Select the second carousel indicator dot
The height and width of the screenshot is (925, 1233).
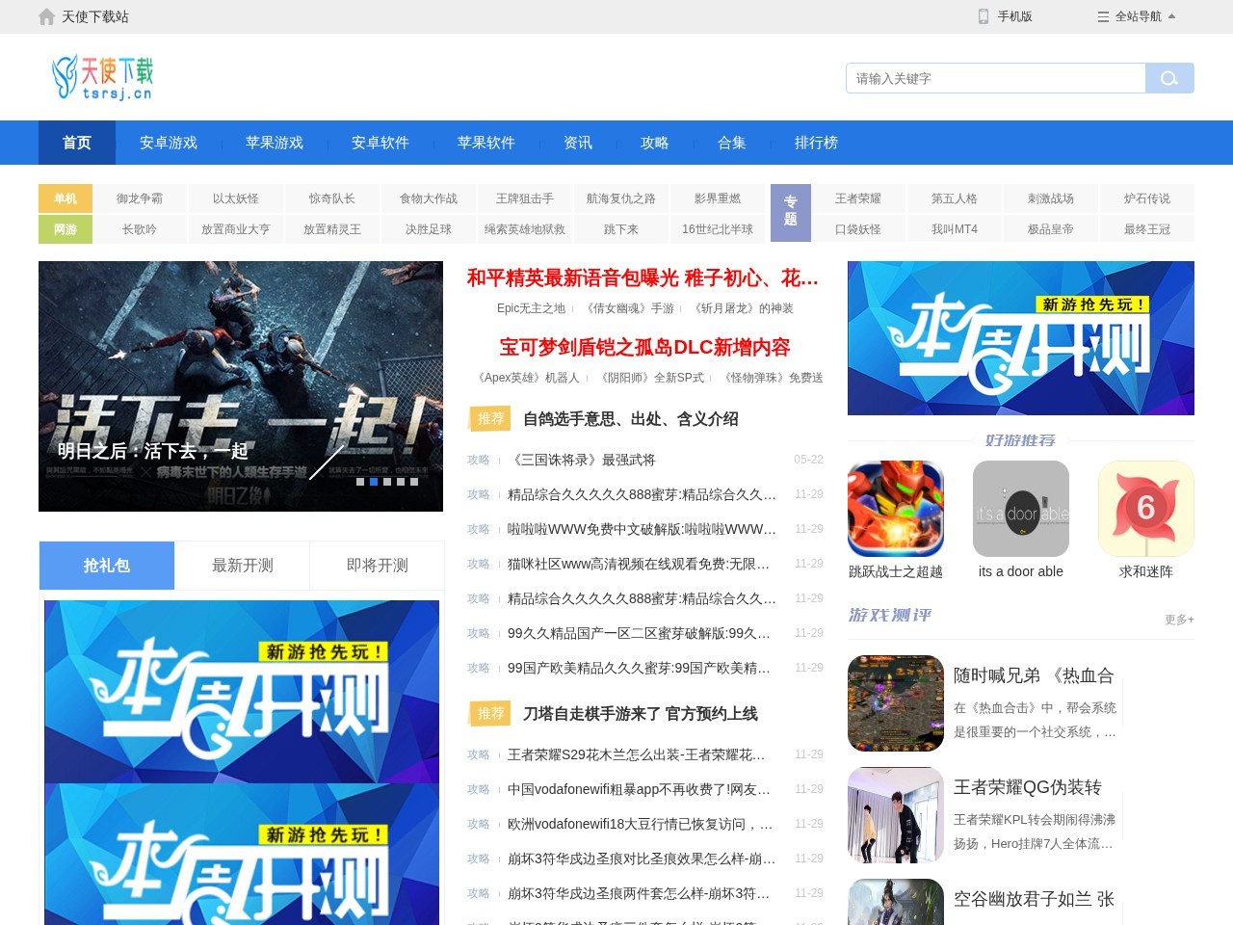point(374,482)
